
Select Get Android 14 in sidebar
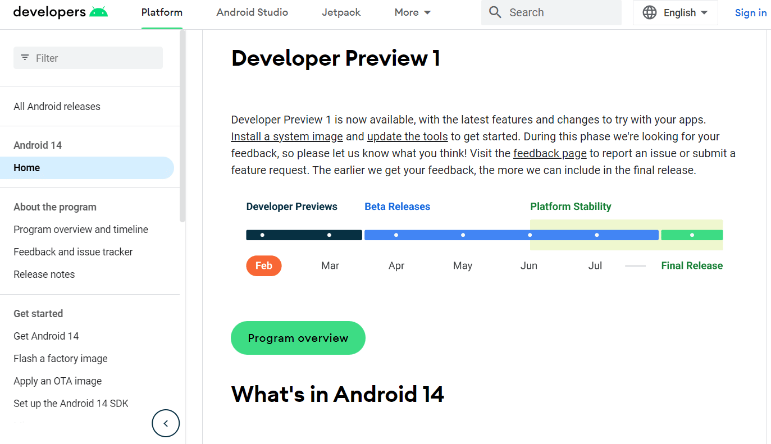pyautogui.click(x=46, y=336)
